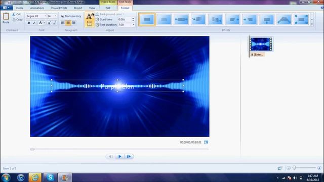Open the View ribbon tab

pos(92,8)
